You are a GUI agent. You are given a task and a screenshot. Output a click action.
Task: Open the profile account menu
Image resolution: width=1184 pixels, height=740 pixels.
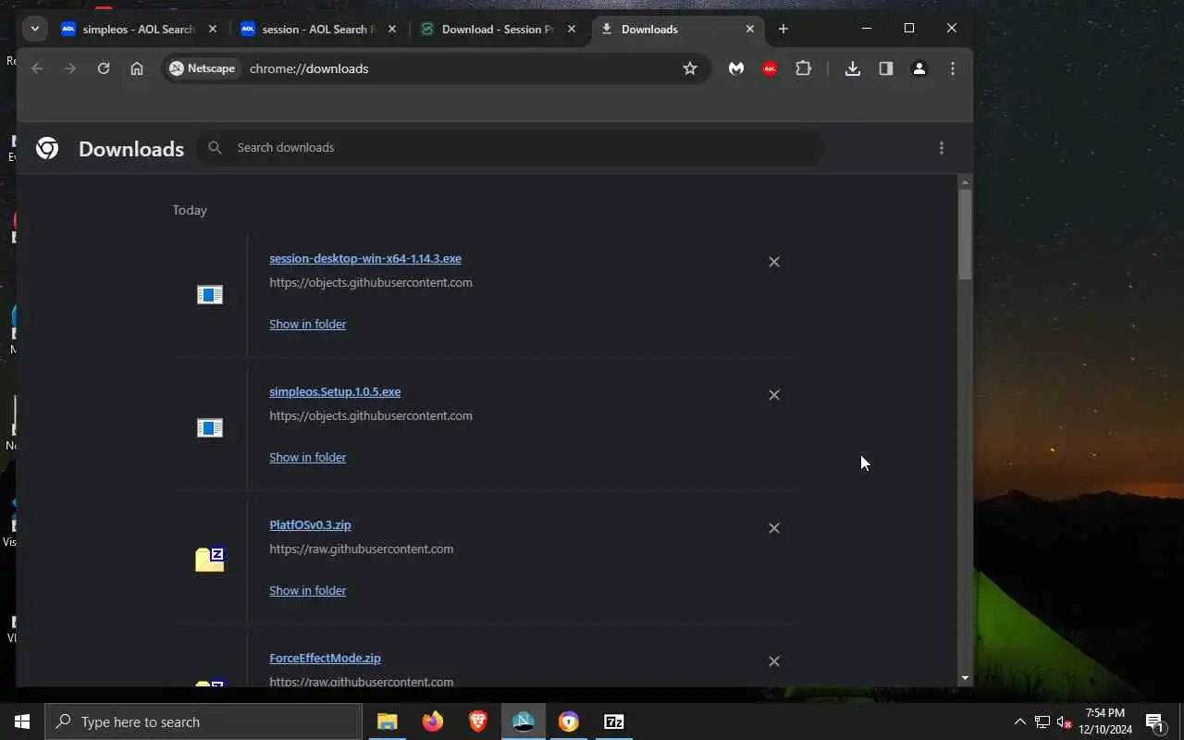pos(919,68)
